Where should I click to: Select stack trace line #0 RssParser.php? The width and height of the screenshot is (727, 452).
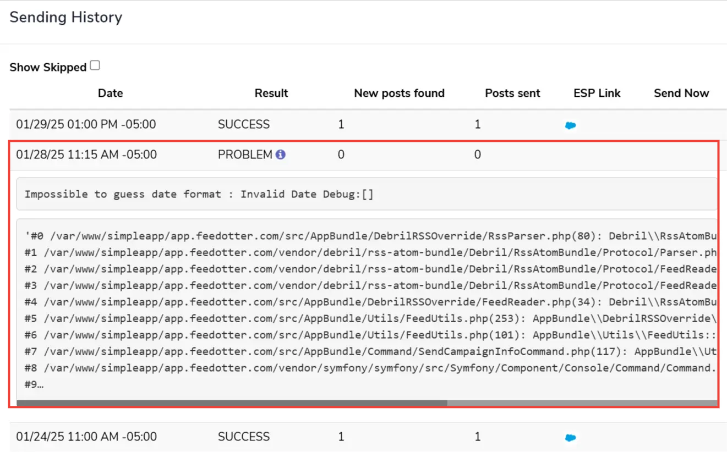369,236
